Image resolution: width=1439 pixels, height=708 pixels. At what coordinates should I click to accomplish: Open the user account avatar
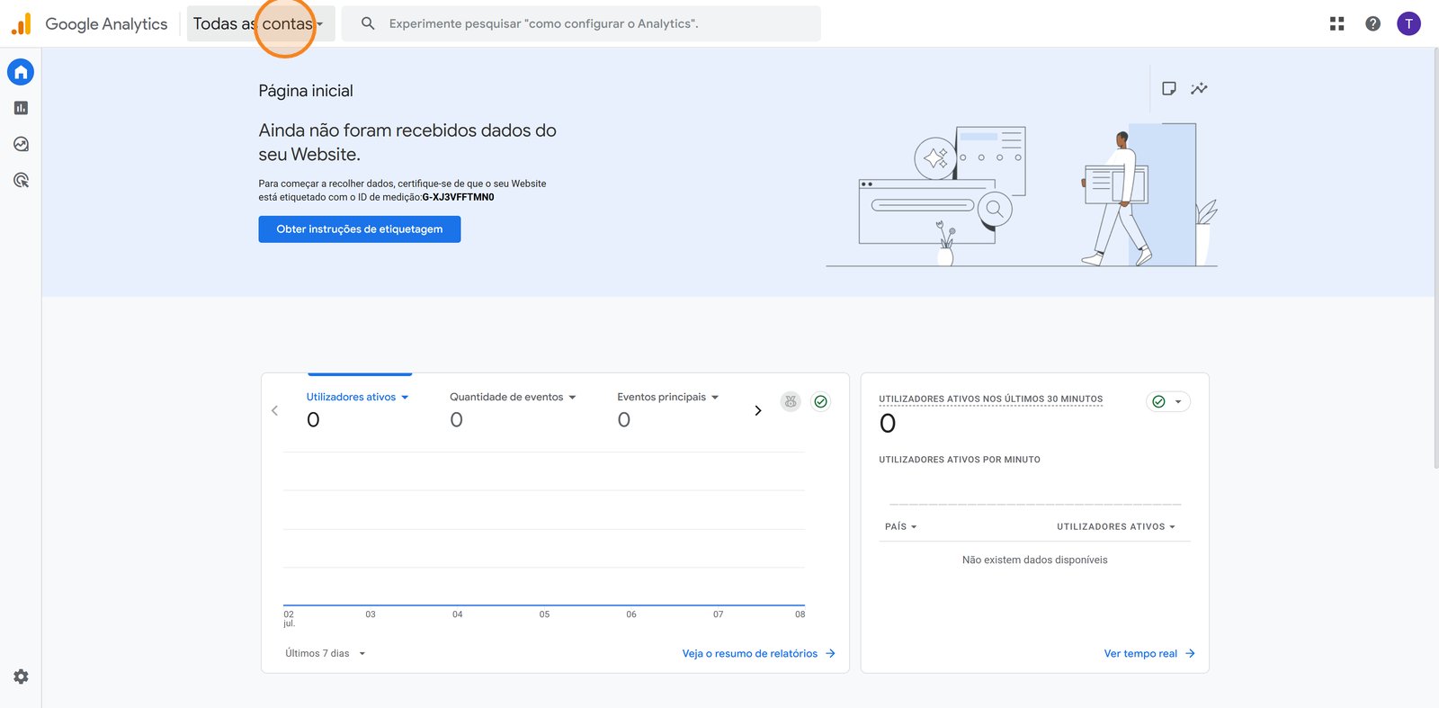coord(1408,23)
